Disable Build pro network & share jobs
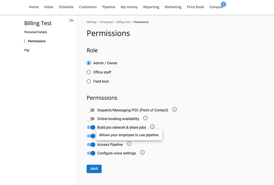This screenshot has width=274, height=185. [91, 127]
